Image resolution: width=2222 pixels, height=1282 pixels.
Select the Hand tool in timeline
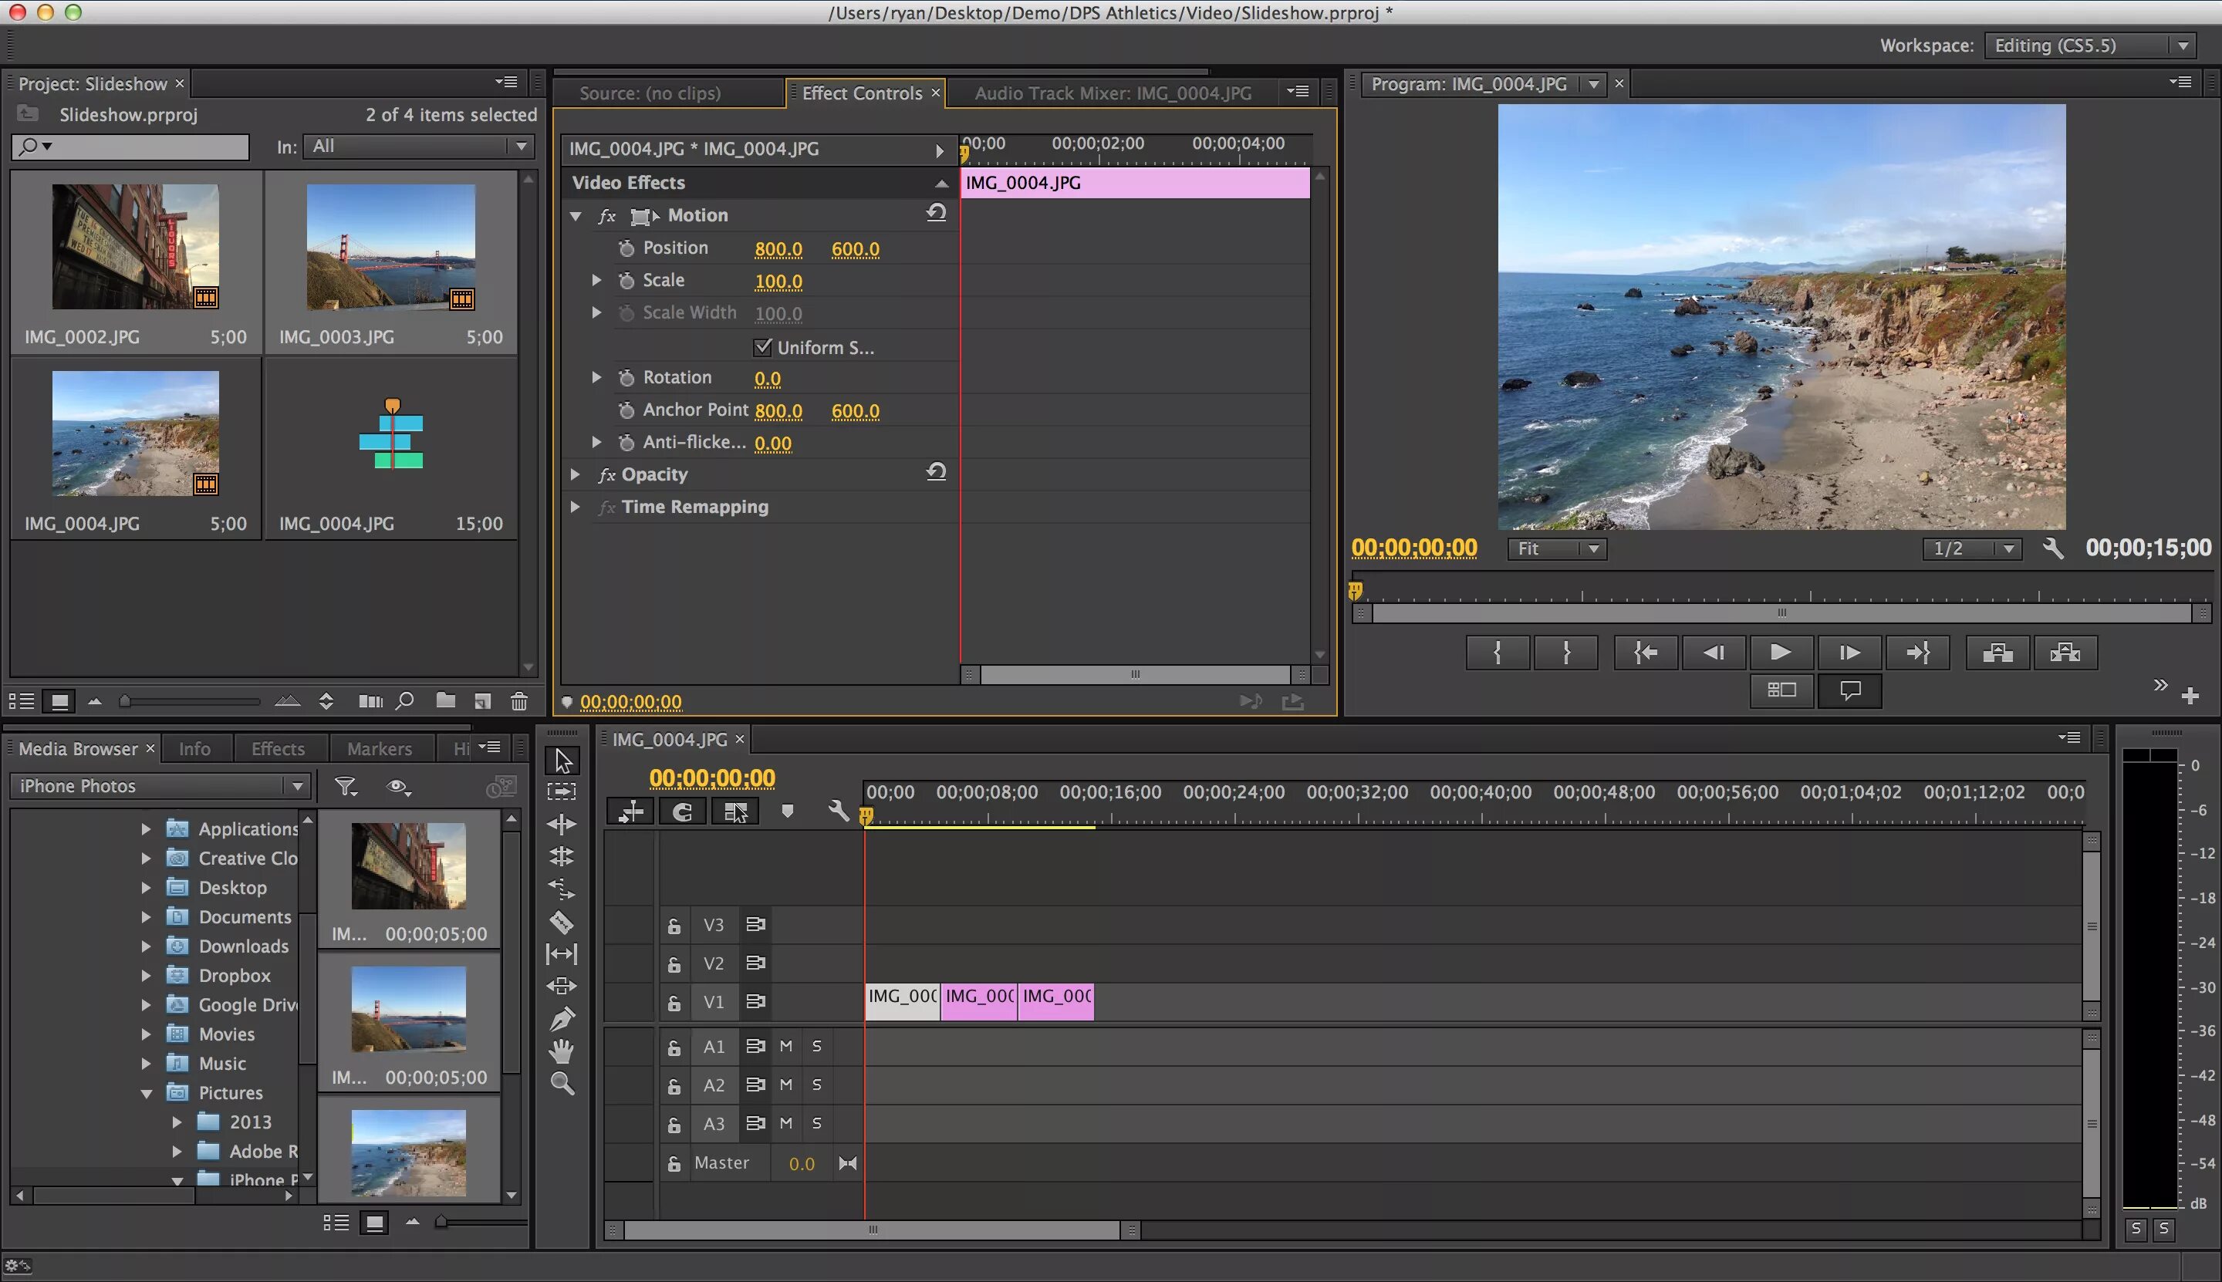[562, 1048]
